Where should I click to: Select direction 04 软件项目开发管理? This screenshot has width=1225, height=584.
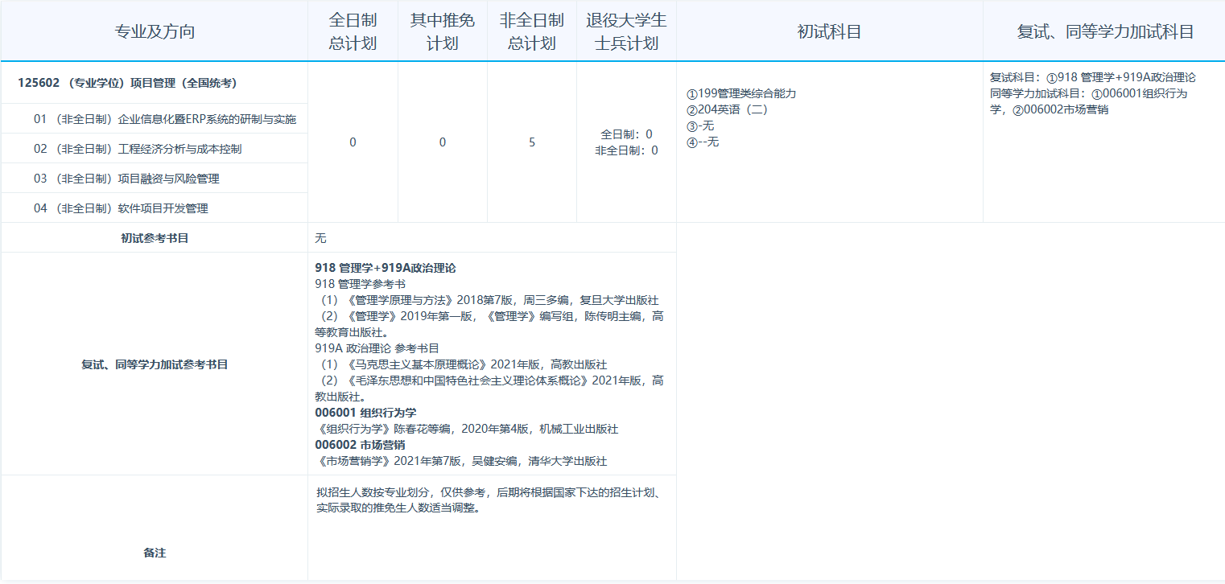pyautogui.click(x=121, y=208)
